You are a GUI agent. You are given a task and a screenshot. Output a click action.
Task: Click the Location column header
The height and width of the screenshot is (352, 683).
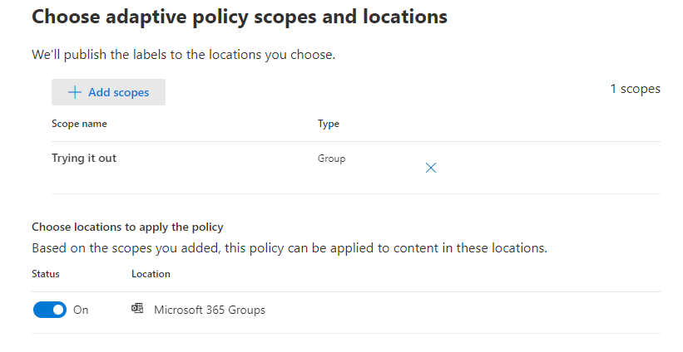tap(151, 273)
